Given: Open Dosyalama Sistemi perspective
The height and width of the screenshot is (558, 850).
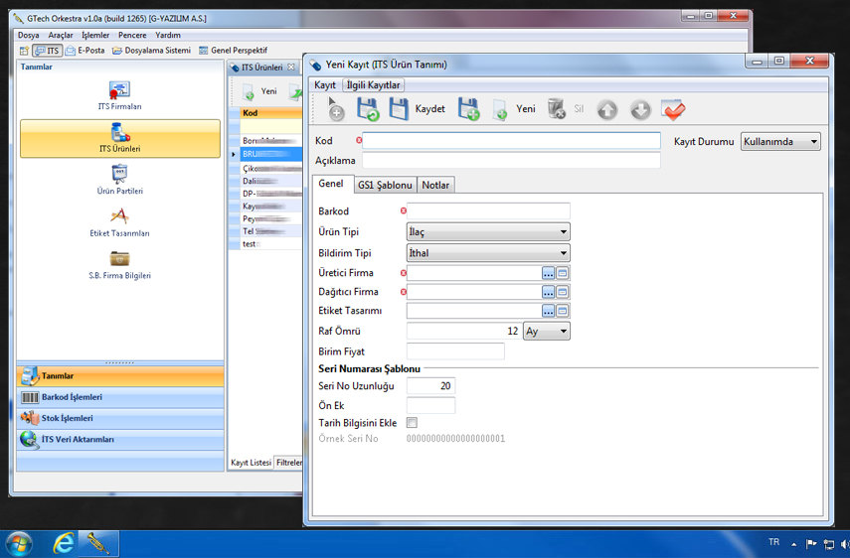Looking at the screenshot, I should coord(152,51).
